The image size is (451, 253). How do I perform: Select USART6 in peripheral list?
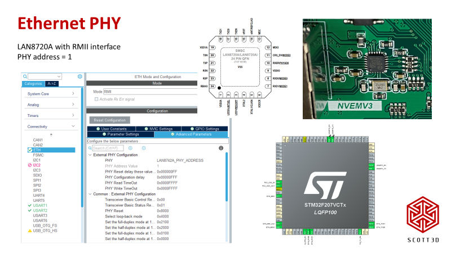tap(40, 220)
